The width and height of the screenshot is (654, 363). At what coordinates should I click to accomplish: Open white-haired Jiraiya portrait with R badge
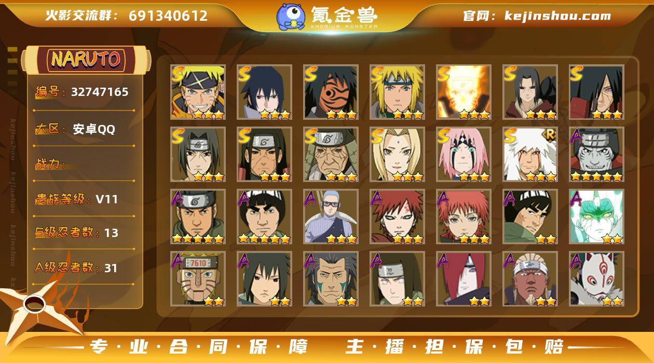coord(530,155)
